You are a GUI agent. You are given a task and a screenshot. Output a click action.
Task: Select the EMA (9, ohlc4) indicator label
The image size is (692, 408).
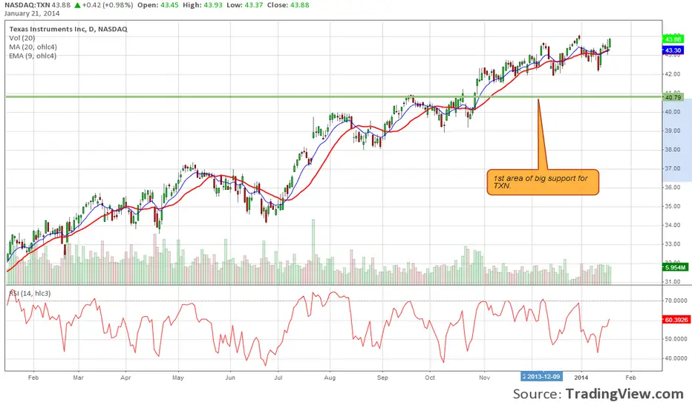(x=33, y=56)
